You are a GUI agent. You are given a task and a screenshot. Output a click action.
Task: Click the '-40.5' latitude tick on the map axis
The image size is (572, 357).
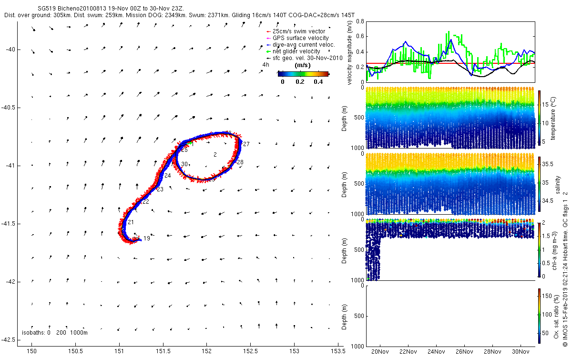8,108
